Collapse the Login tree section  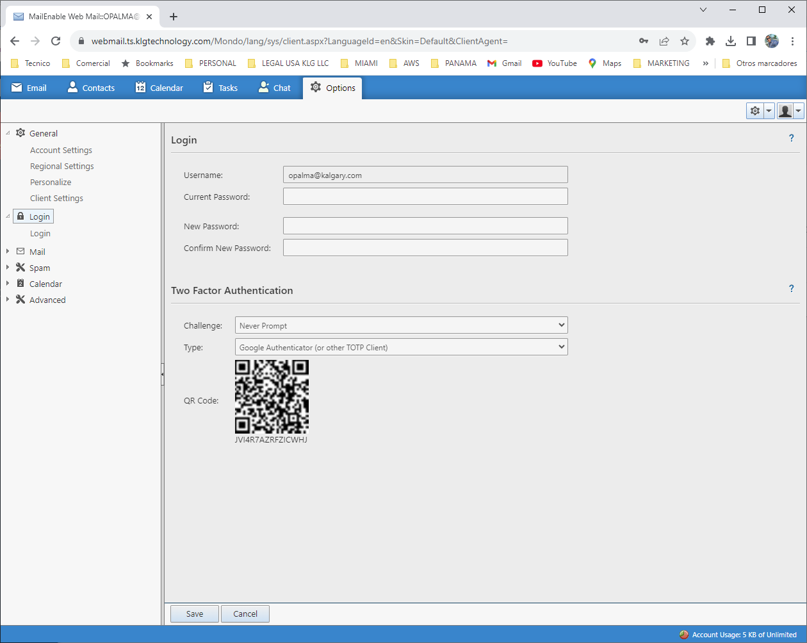(x=8, y=216)
